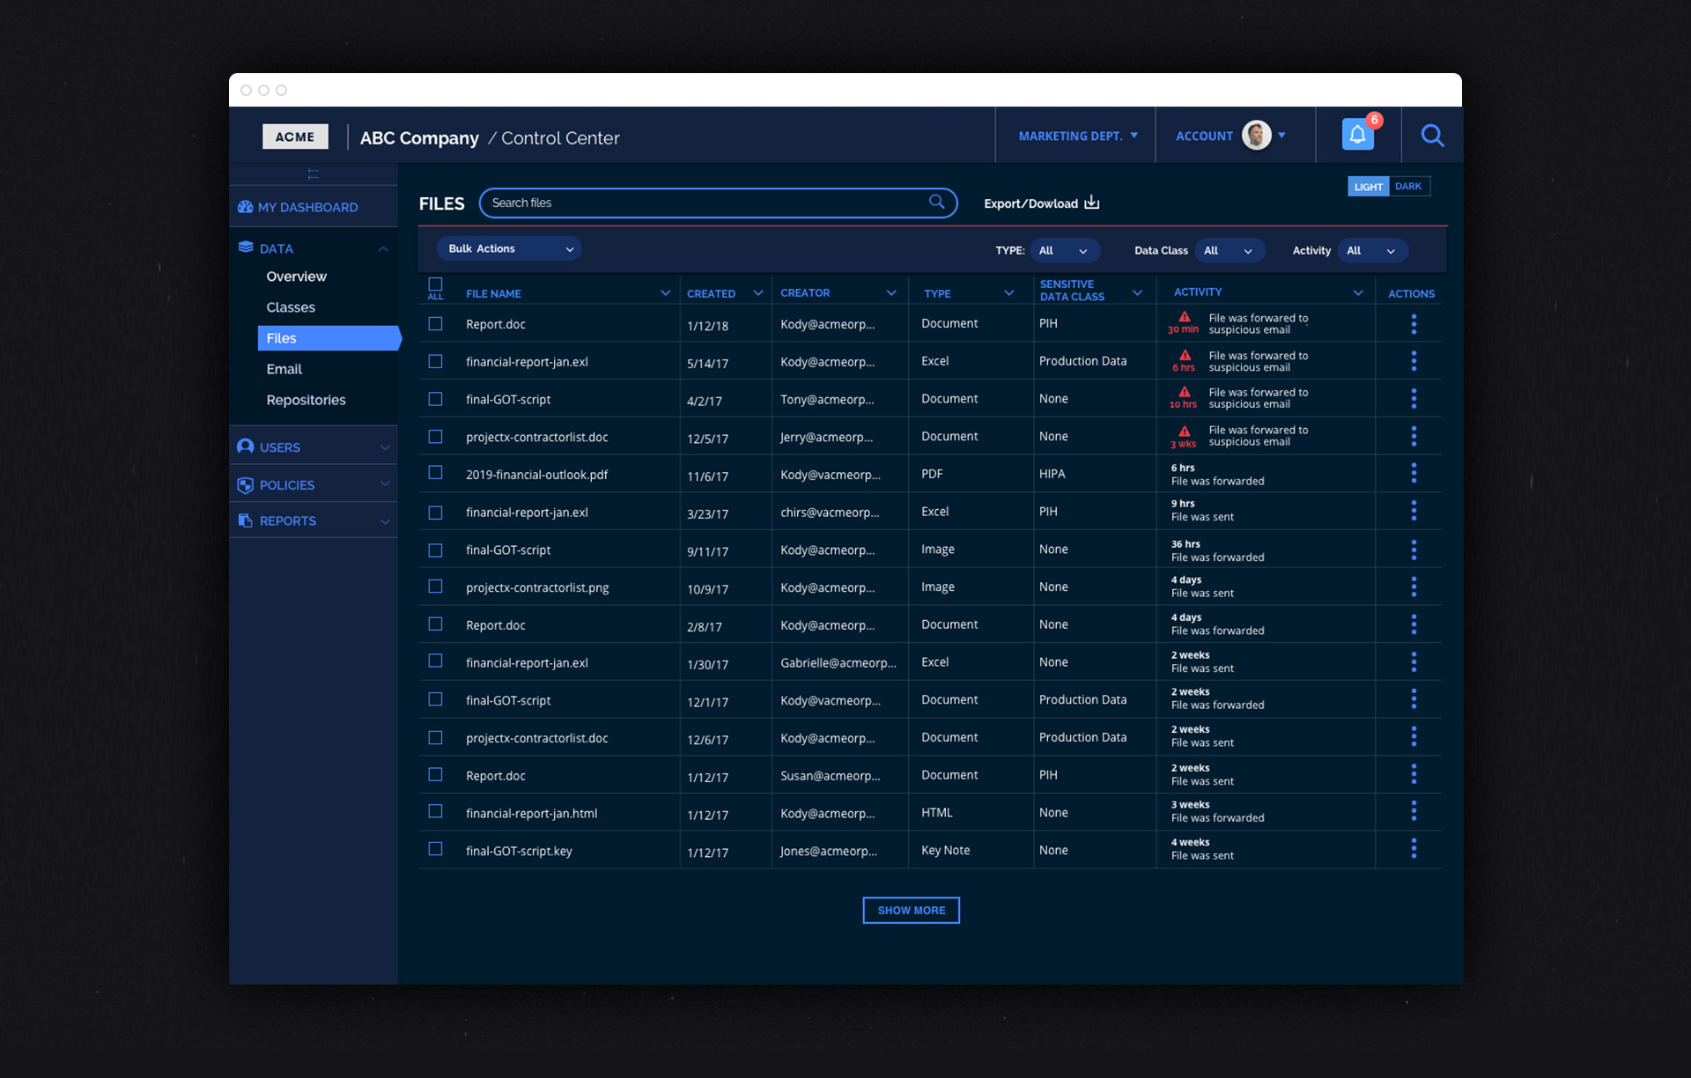Open actions menu for Report.doc created 2/8/17
This screenshot has width=1691, height=1078.
pyautogui.click(x=1414, y=624)
